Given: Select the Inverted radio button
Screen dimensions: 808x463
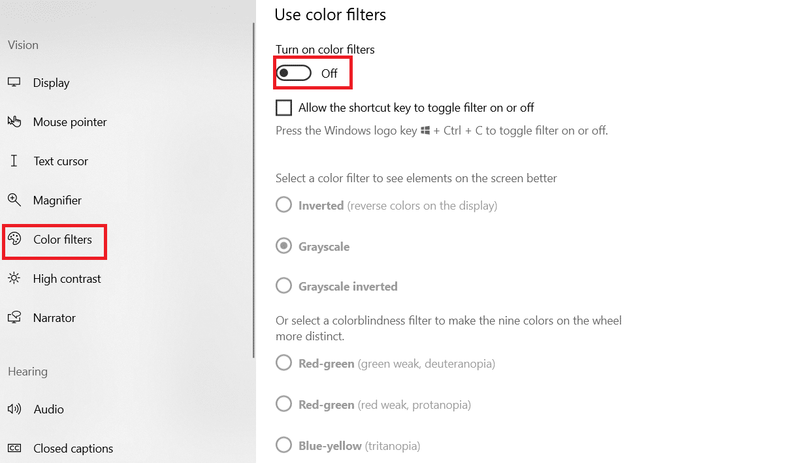Looking at the screenshot, I should click(x=283, y=206).
